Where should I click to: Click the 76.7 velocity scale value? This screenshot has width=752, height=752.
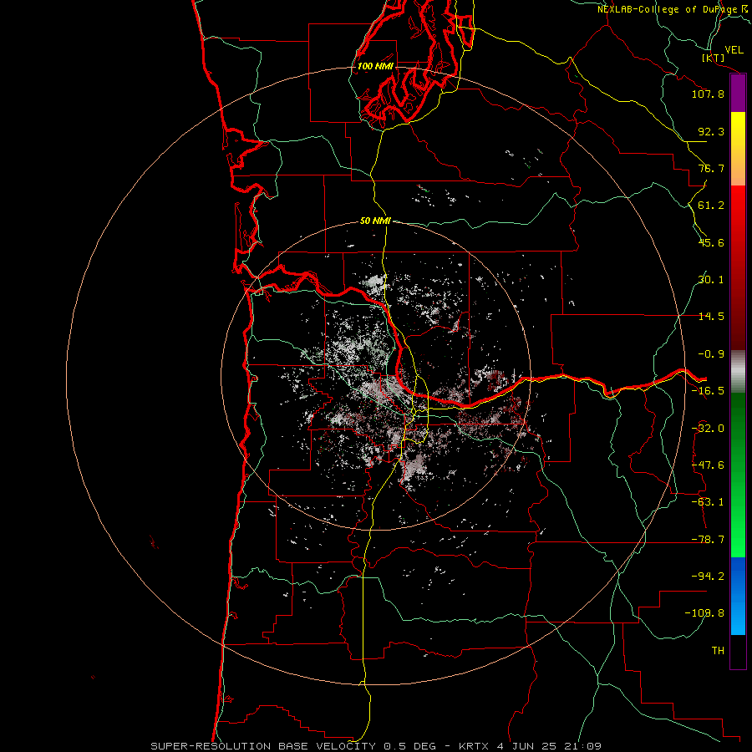coord(711,168)
